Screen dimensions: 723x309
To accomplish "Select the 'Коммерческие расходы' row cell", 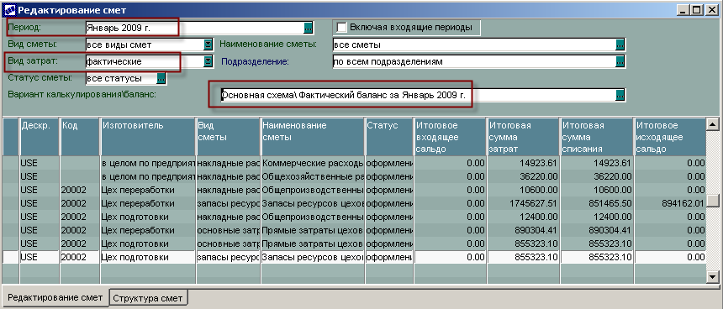I will pyautogui.click(x=313, y=163).
